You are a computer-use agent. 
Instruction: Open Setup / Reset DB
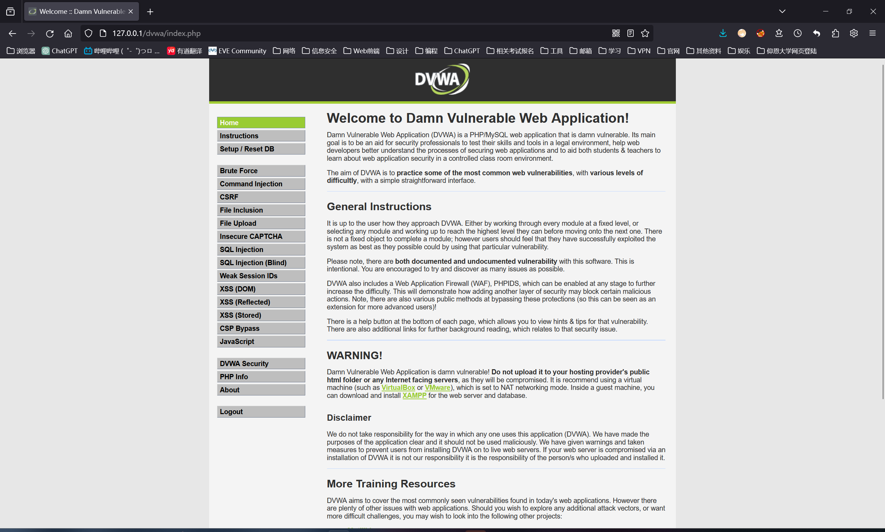tap(261, 149)
